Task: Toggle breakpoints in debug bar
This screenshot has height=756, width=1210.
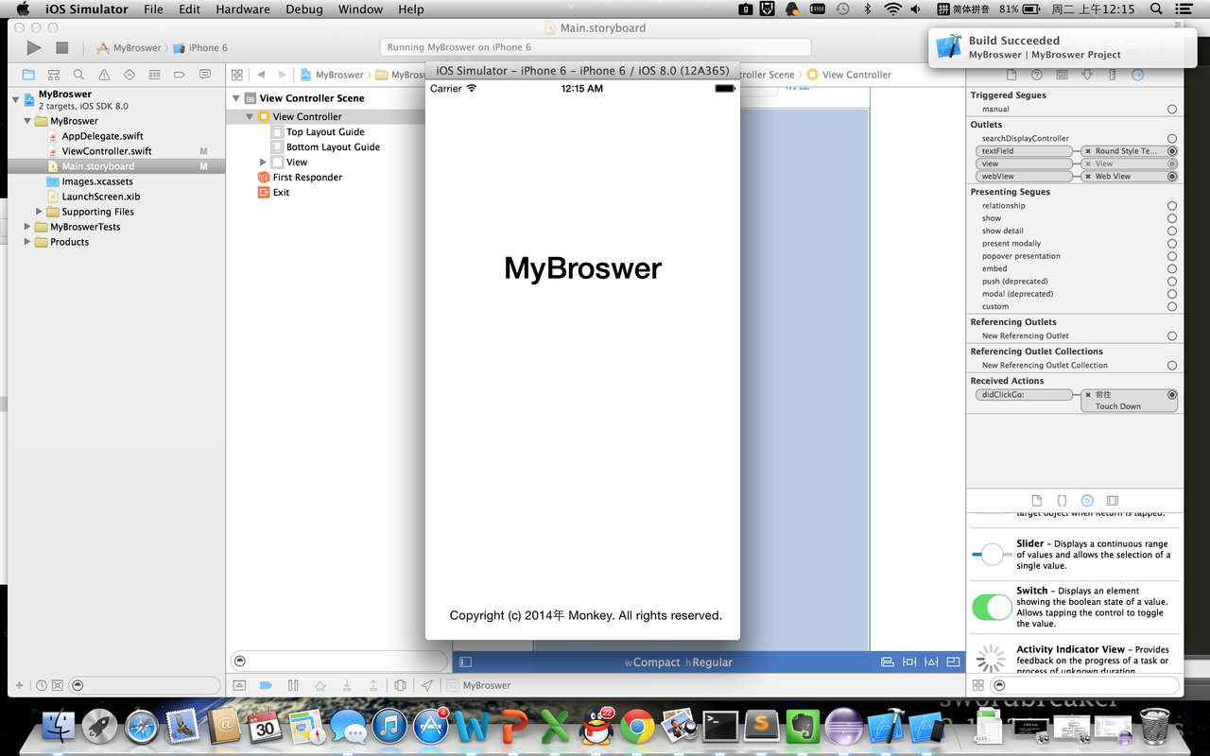Action: pyautogui.click(x=266, y=685)
